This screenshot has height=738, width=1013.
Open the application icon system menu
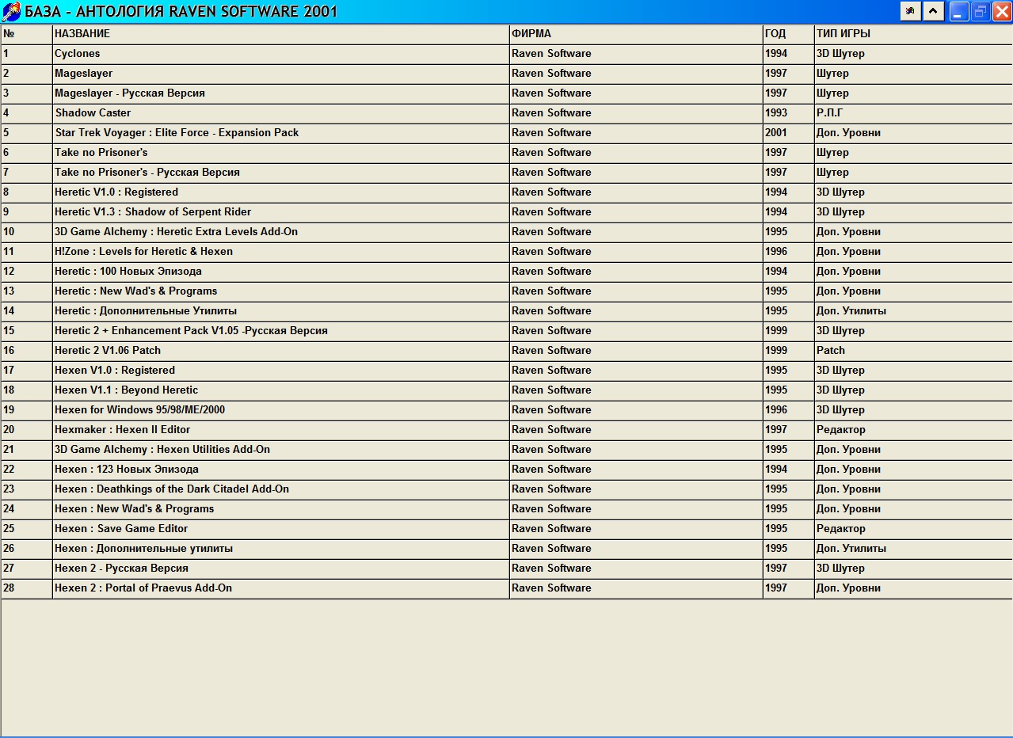pyautogui.click(x=11, y=11)
